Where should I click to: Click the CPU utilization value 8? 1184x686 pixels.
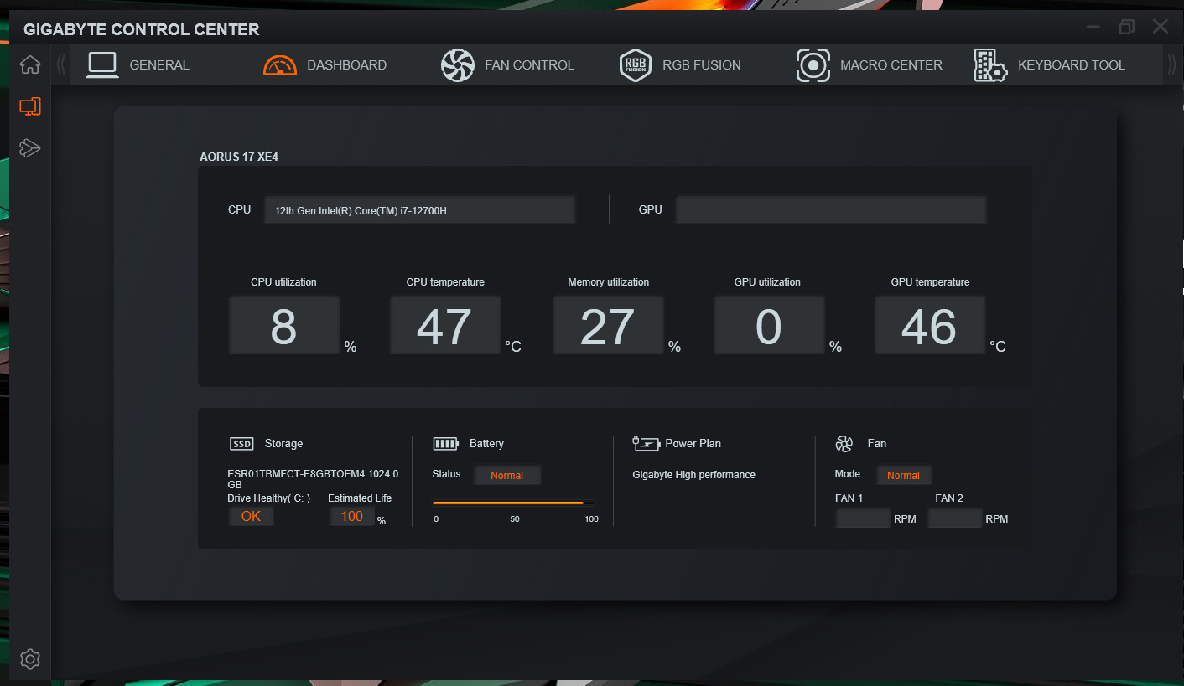(284, 326)
